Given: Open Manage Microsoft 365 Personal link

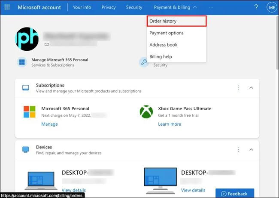Looking at the screenshot, I should click(60, 60).
